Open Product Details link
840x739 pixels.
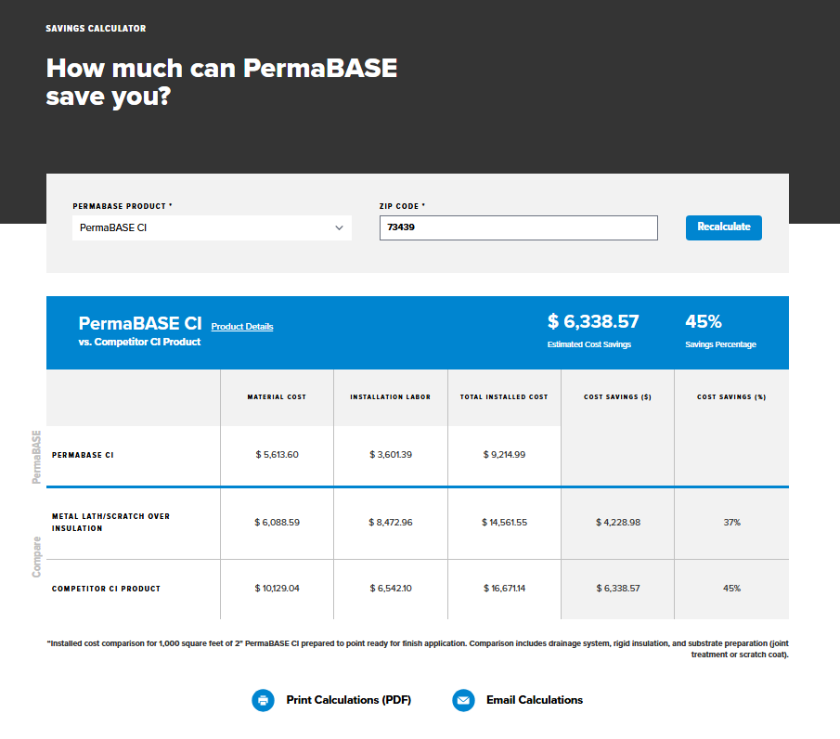(240, 326)
